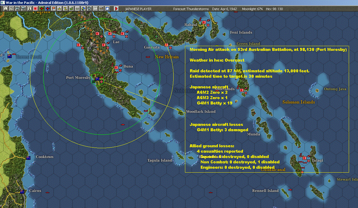
Task: Select Japanese flag unit near Gasmata
Action: [x=166, y=45]
